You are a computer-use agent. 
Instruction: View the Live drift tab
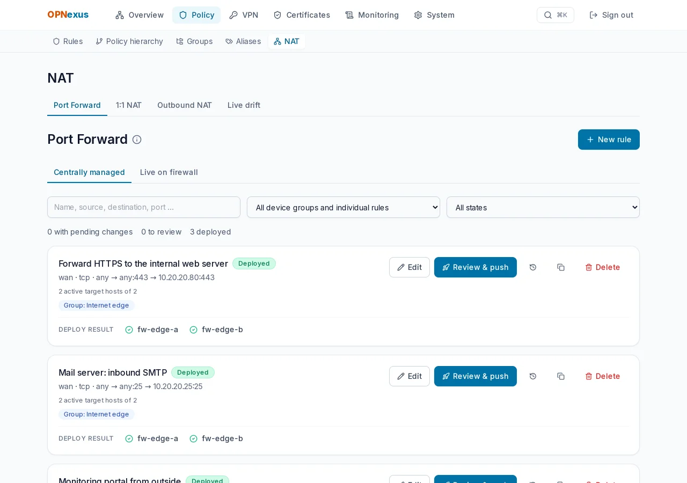(x=244, y=105)
